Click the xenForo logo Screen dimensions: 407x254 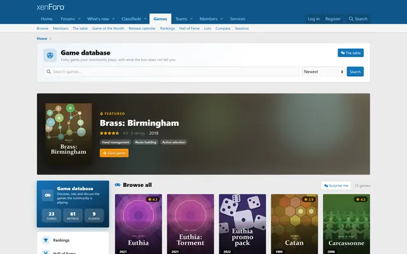(x=50, y=7)
